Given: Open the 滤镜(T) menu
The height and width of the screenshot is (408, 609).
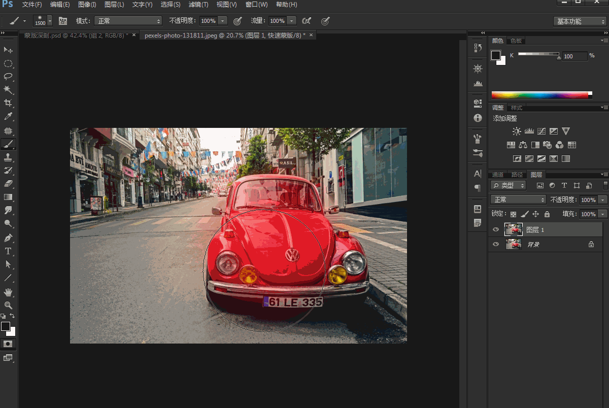Looking at the screenshot, I should (198, 5).
